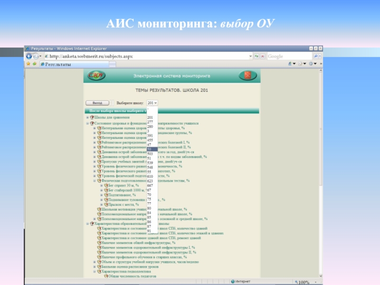Select highlighted school 50 in list
Viewport: 380px width, 285px height.
click(x=152, y=149)
